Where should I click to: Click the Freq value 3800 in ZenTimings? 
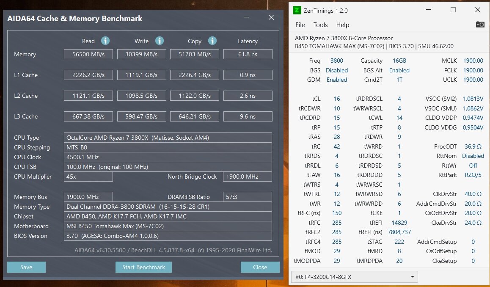tap(336, 61)
